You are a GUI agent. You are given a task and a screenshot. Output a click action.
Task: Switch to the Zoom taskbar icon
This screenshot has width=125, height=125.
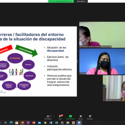79,123
